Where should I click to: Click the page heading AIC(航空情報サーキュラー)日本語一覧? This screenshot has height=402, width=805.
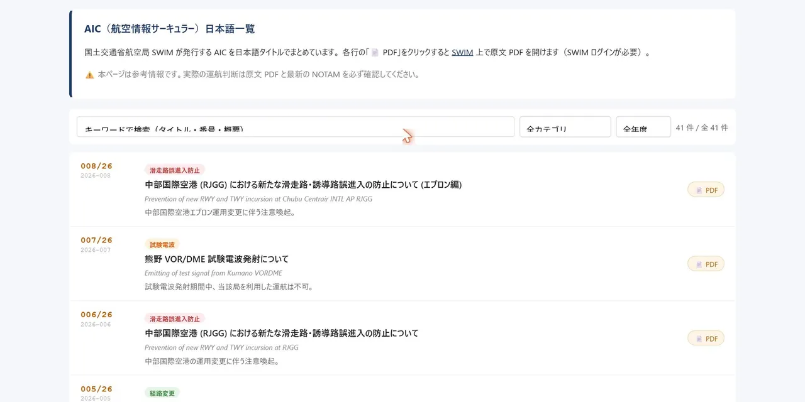[169, 29]
